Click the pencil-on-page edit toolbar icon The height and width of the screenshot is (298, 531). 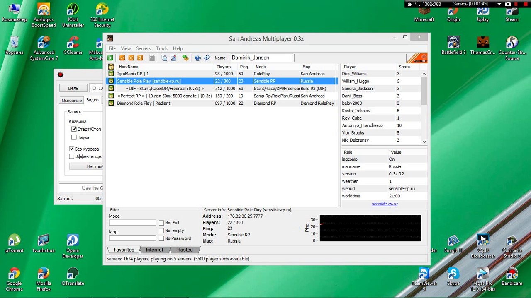[173, 58]
